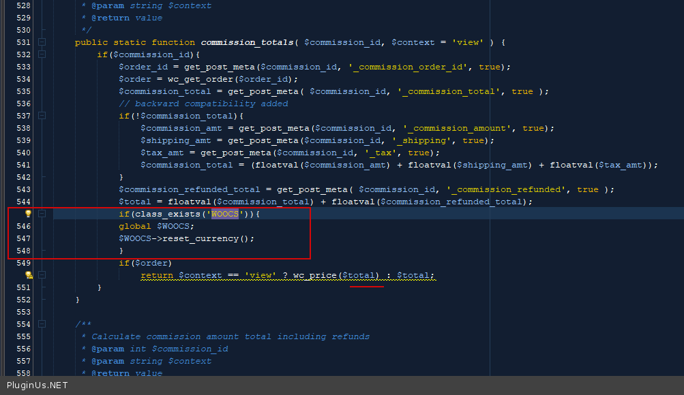This screenshot has height=395, width=684.
Task: Click the warning lightbulb beside the return statement
Action: point(29,275)
